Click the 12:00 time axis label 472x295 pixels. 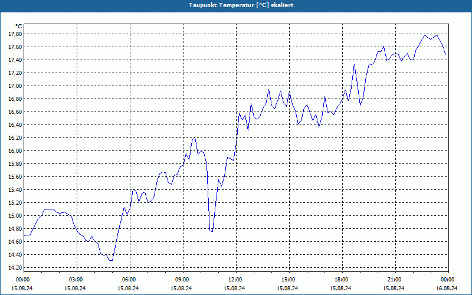pyautogui.click(x=235, y=280)
